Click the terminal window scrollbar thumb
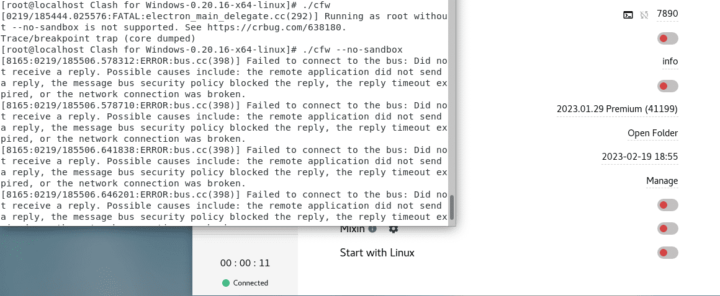Image resolution: width=720 pixels, height=296 pixels. 452,207
